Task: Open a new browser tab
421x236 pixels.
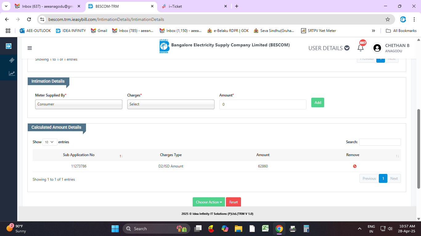Action: coord(237,6)
